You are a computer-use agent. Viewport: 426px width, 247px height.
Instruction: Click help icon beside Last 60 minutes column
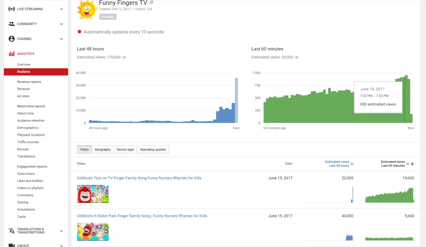[408, 164]
